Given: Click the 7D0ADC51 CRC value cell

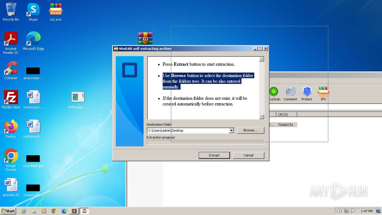Looking at the screenshot, I should (x=286, y=125).
